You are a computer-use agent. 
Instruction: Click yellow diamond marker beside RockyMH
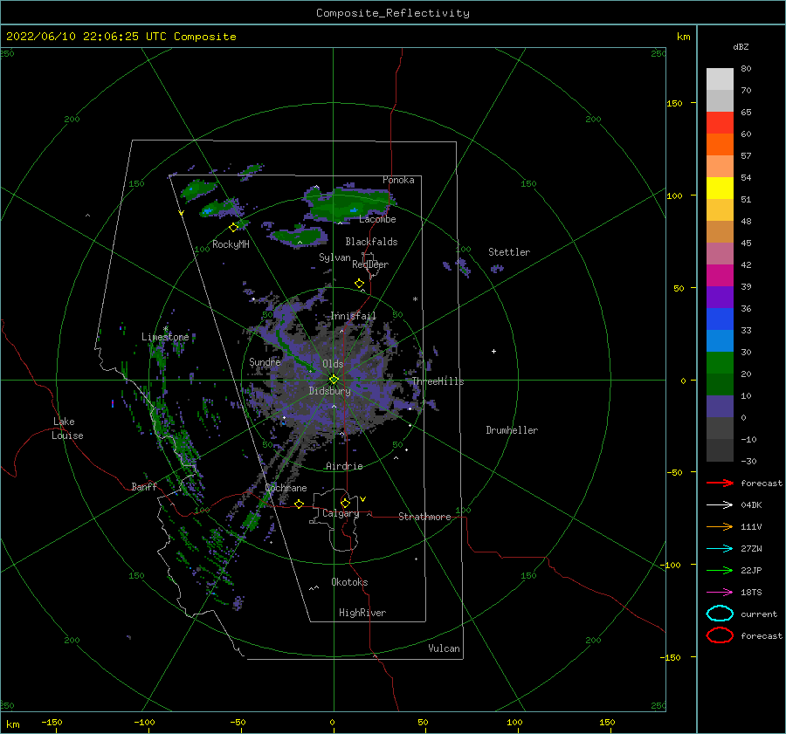[233, 228]
